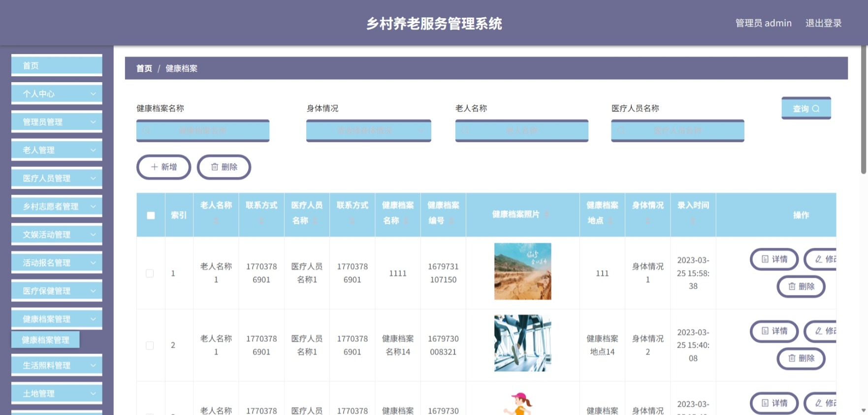
Task: Click the 健康档案名称14 cell
Action: coord(398,345)
